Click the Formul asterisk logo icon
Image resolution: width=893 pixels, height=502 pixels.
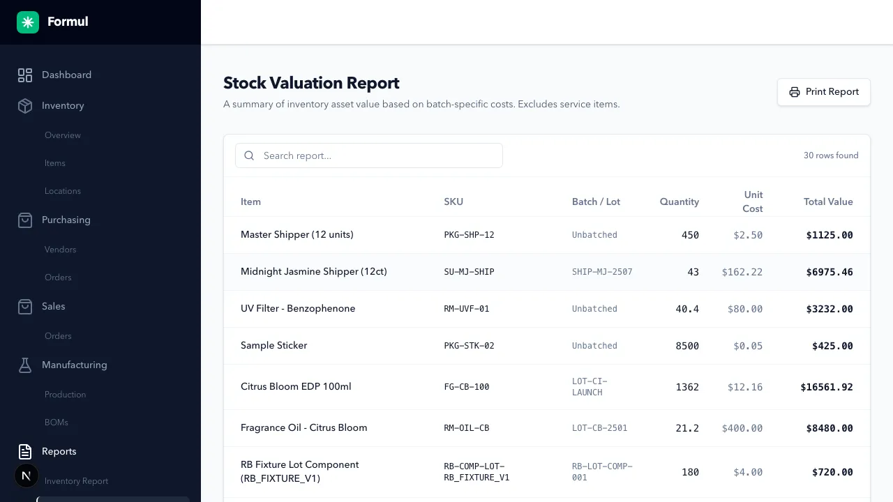27,22
